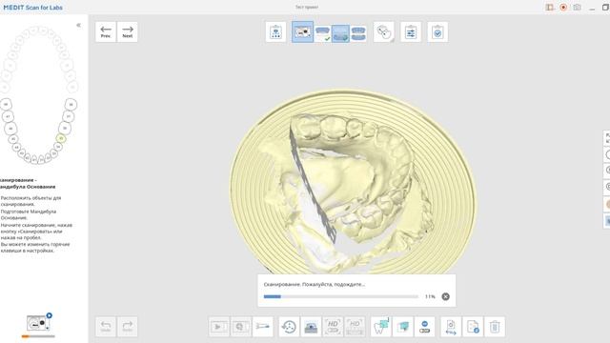
Task: Undo the last action
Action: point(106,327)
